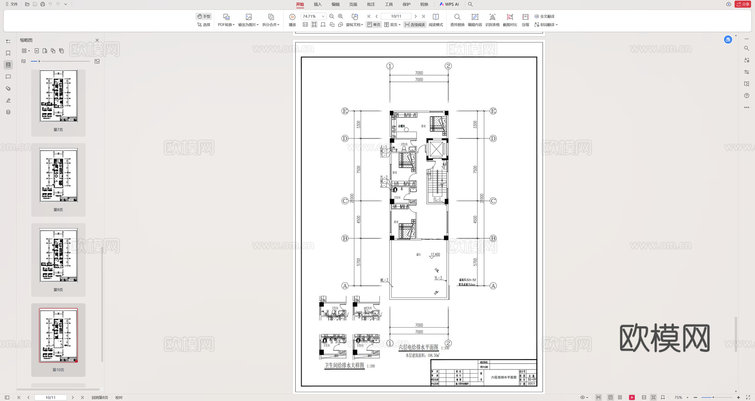Open the attachments paperclip panel
Screen dimensions: 755x401
coord(8,89)
